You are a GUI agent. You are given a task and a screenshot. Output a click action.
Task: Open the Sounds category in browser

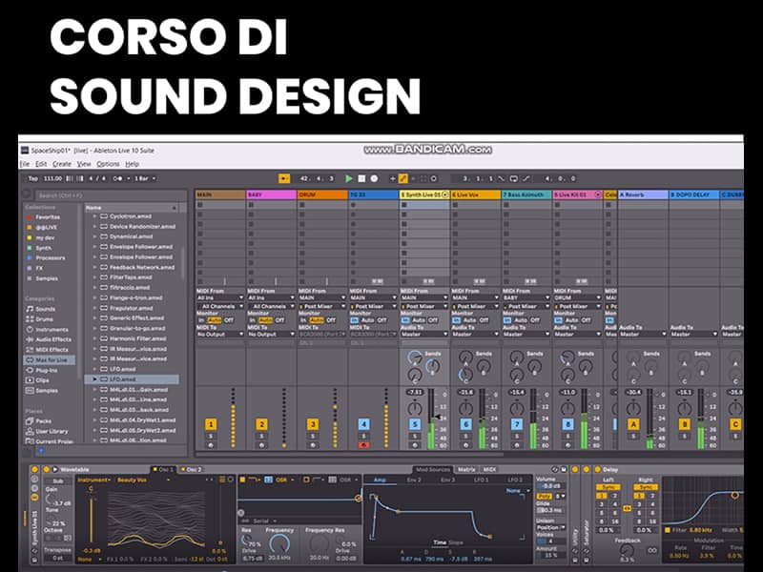click(45, 309)
